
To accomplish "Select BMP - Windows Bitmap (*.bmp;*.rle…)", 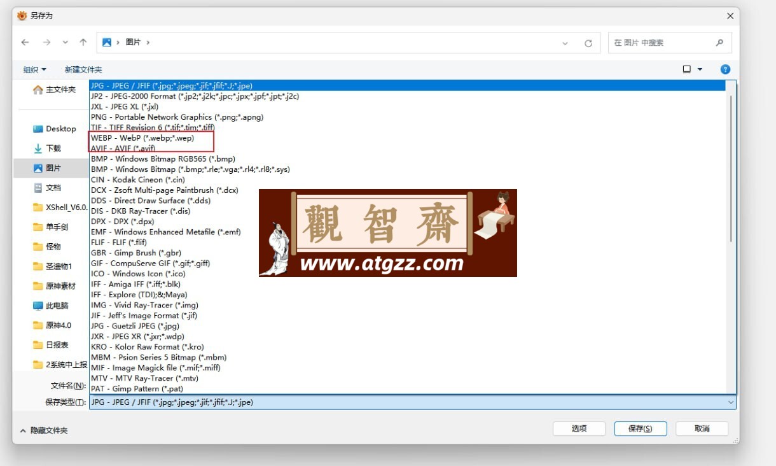I will pos(408,169).
